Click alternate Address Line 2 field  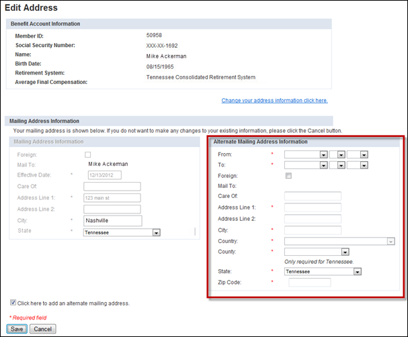(x=313, y=219)
